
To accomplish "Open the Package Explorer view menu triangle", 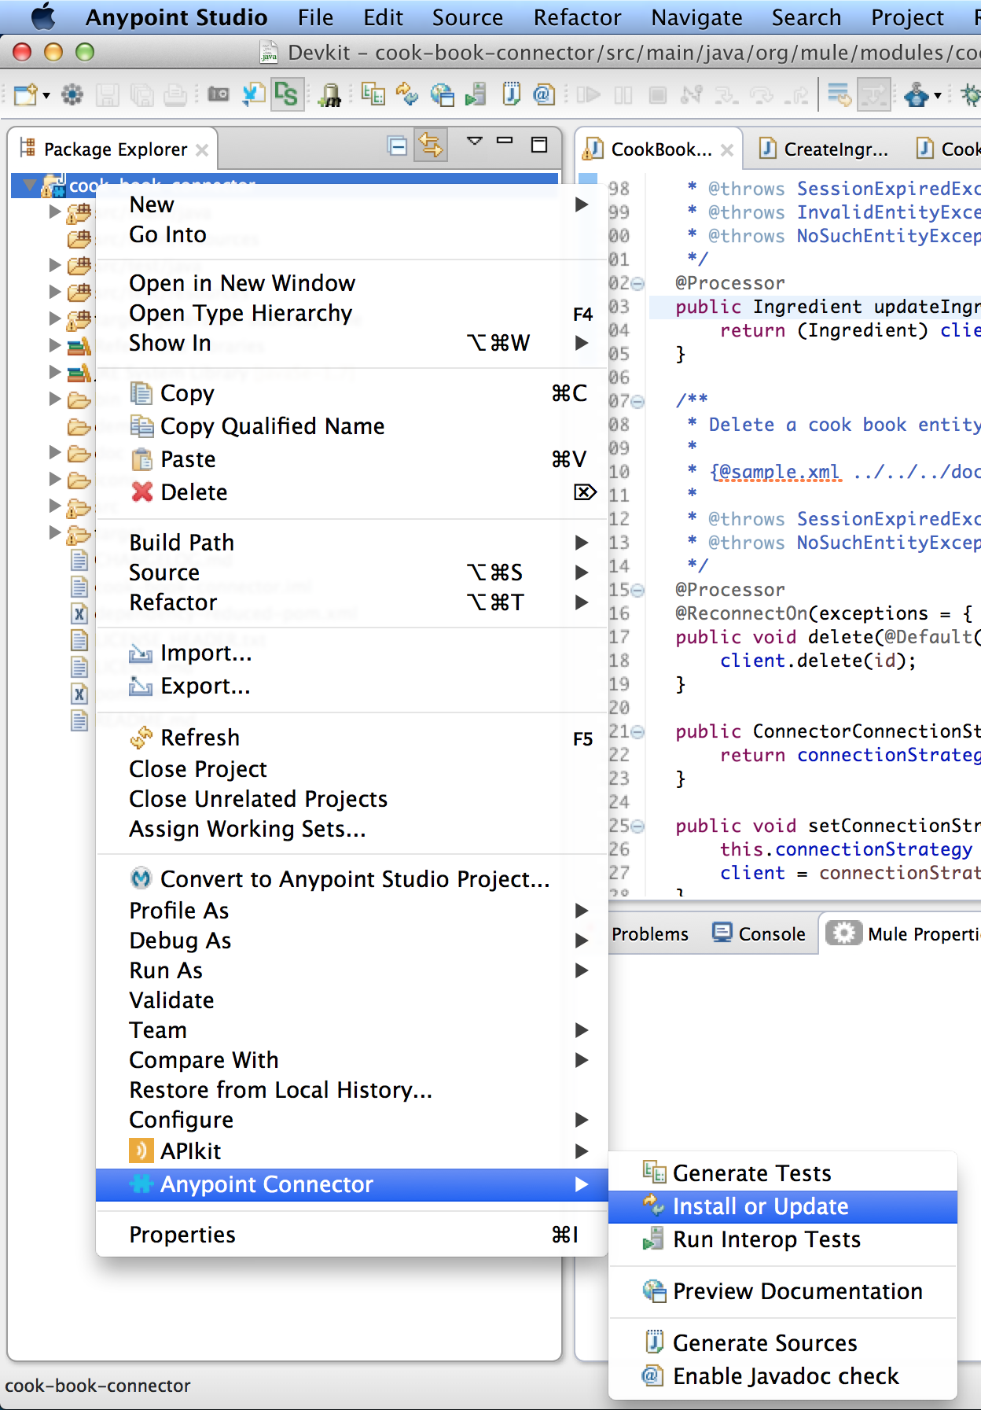I will click(x=474, y=142).
